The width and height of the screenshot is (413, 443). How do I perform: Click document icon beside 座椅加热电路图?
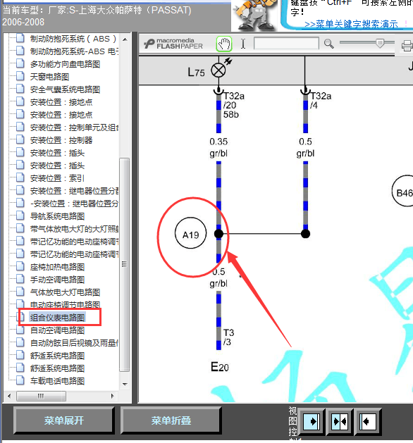pyautogui.click(x=20, y=266)
